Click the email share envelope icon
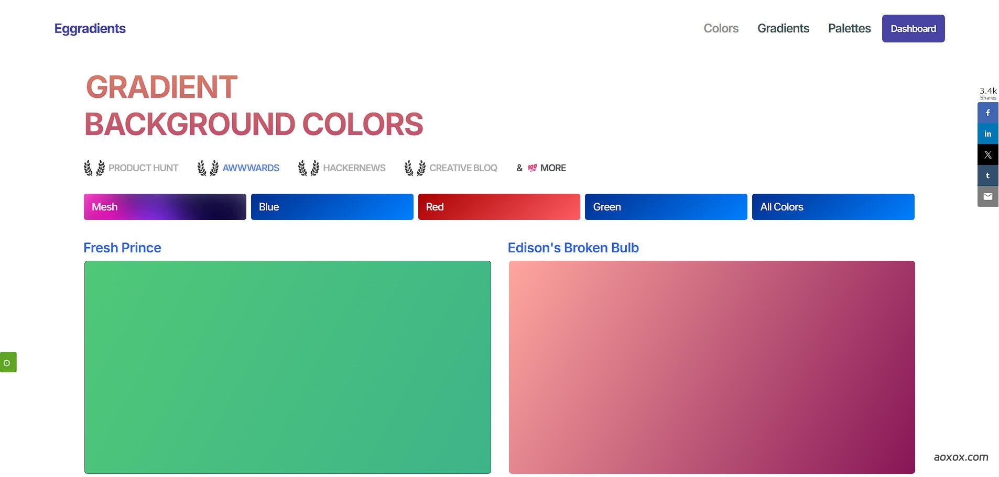 pos(987,197)
